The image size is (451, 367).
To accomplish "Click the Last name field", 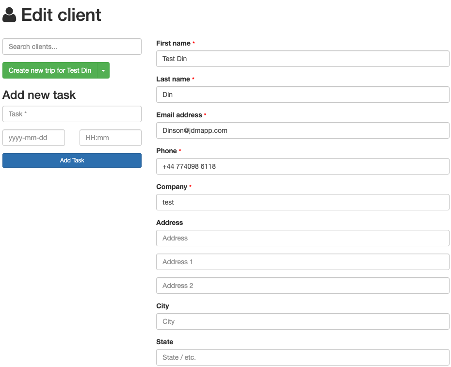I will (x=303, y=95).
